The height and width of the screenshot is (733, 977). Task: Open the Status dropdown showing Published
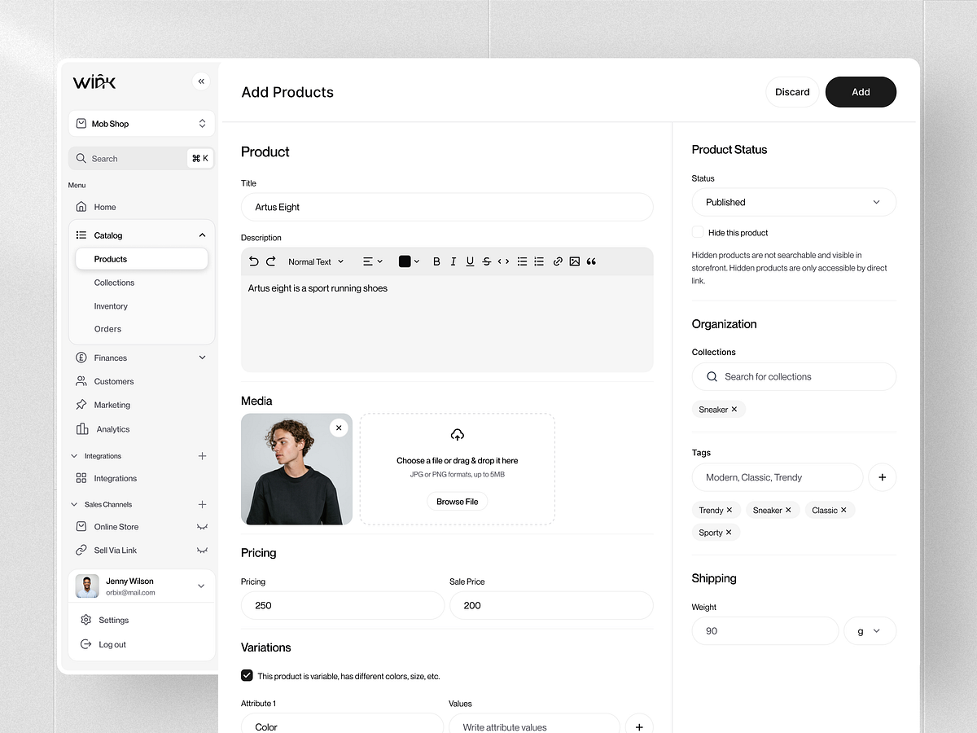[794, 202]
